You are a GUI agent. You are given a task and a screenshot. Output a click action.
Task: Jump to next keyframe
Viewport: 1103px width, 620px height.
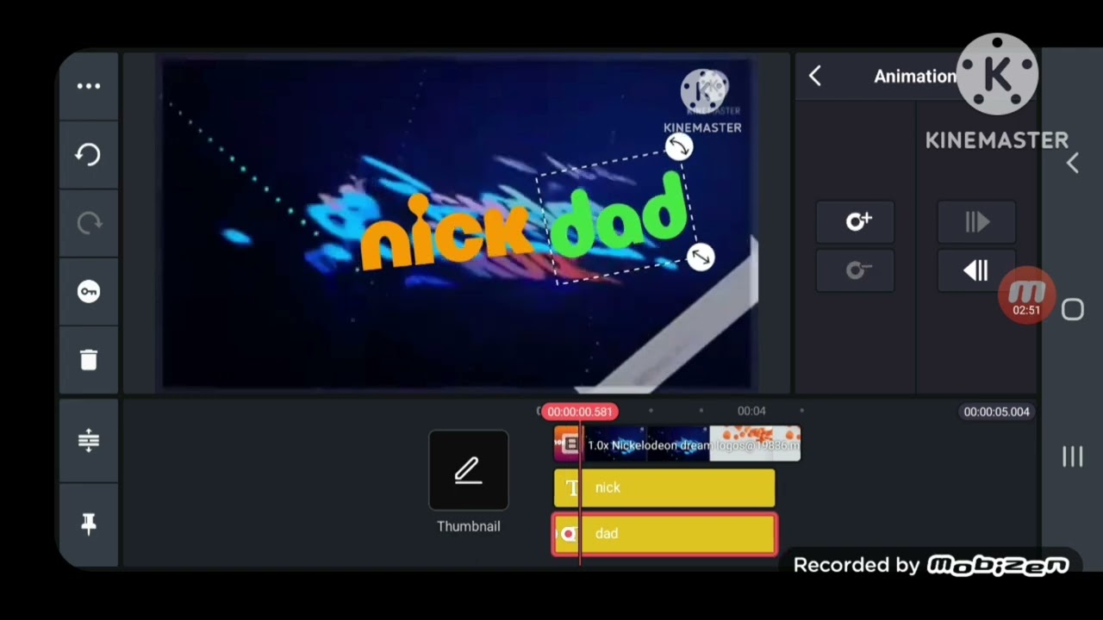coord(976,222)
